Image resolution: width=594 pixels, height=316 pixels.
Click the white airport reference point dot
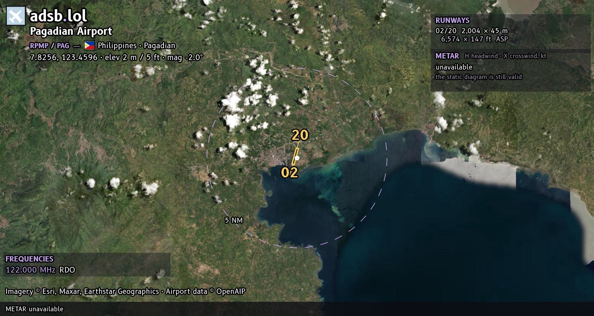pos(297,158)
